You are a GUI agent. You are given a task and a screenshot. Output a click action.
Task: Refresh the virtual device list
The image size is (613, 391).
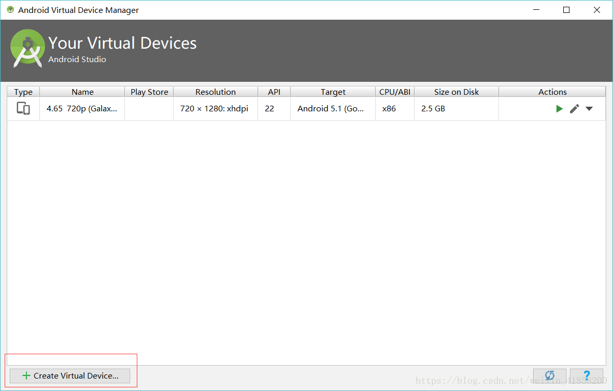(550, 376)
